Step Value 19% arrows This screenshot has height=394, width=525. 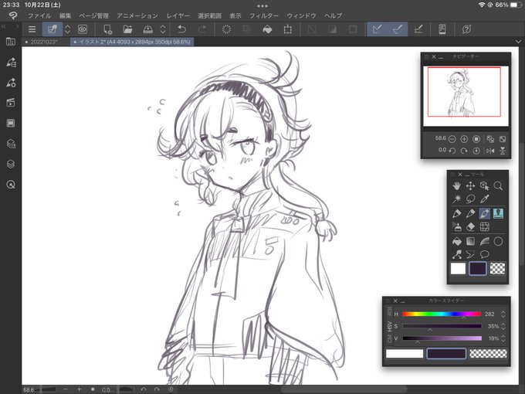coord(503,338)
